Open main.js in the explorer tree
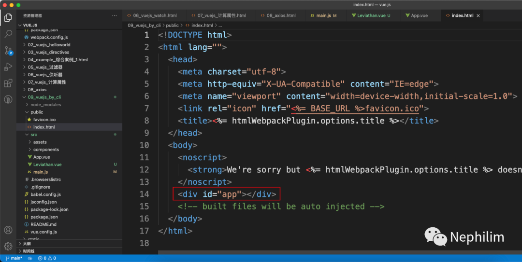 pos(41,172)
